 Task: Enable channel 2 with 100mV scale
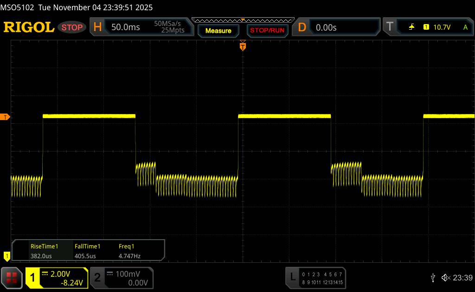click(x=120, y=278)
